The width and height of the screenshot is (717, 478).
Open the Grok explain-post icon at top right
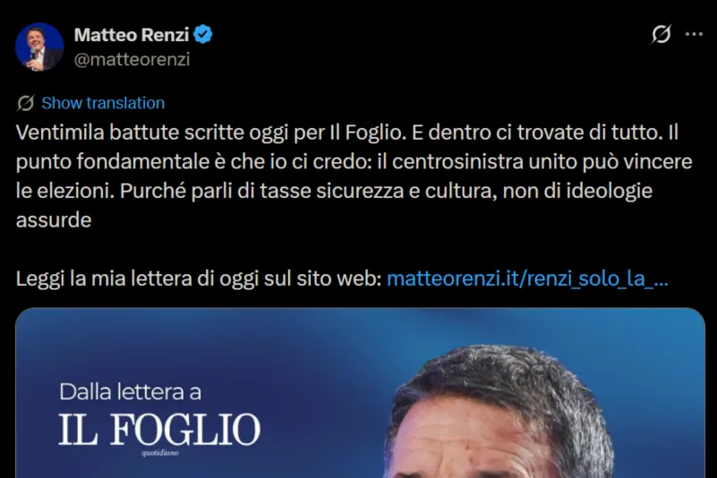661,35
